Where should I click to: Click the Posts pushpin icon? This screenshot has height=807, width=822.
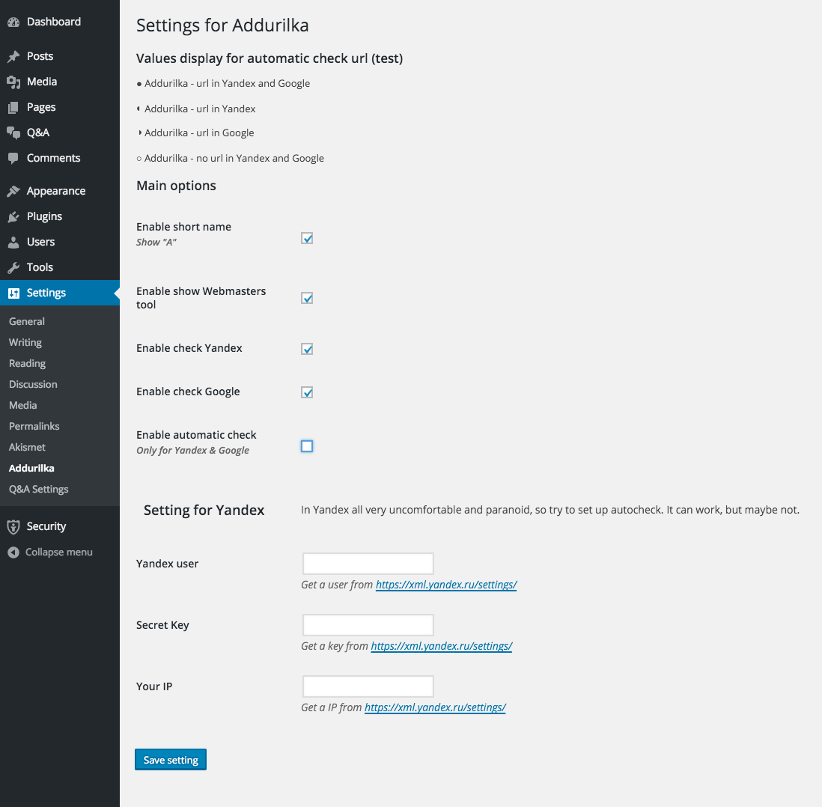pyautogui.click(x=13, y=56)
